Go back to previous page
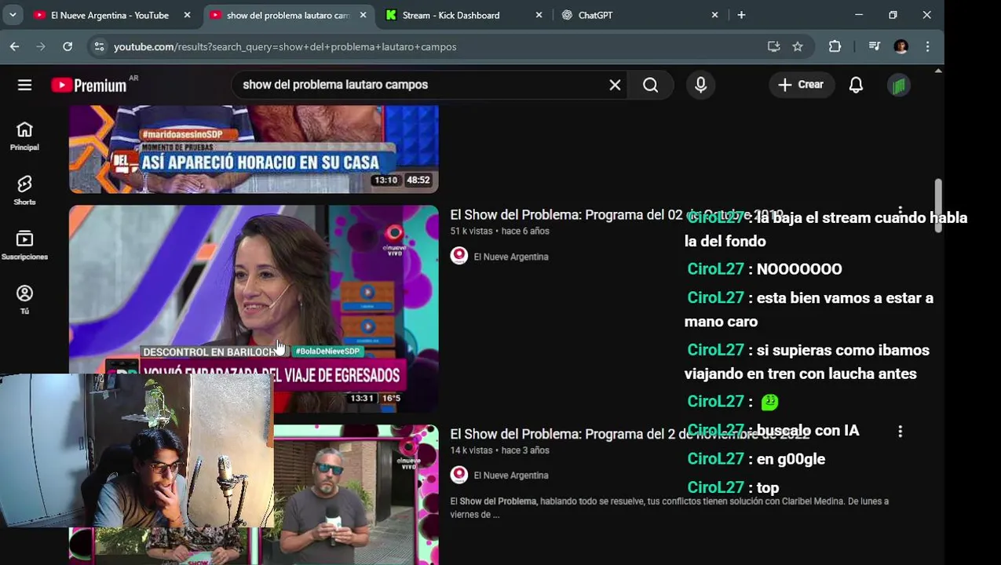 tap(14, 46)
